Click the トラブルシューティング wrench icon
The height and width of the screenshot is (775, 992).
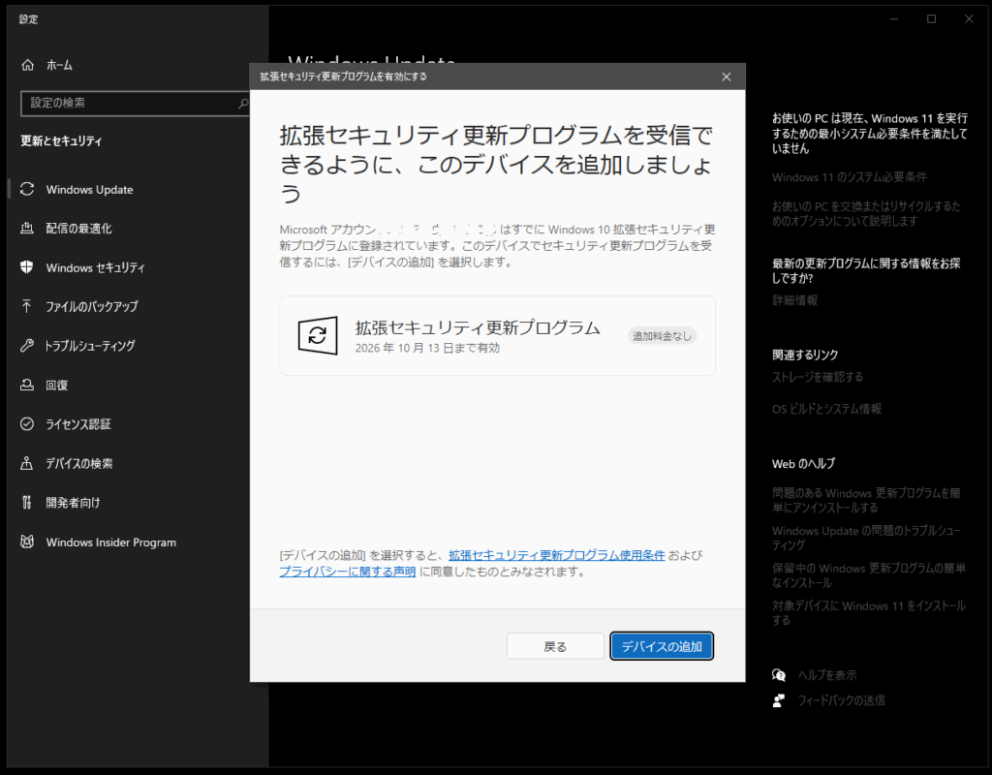click(x=27, y=346)
